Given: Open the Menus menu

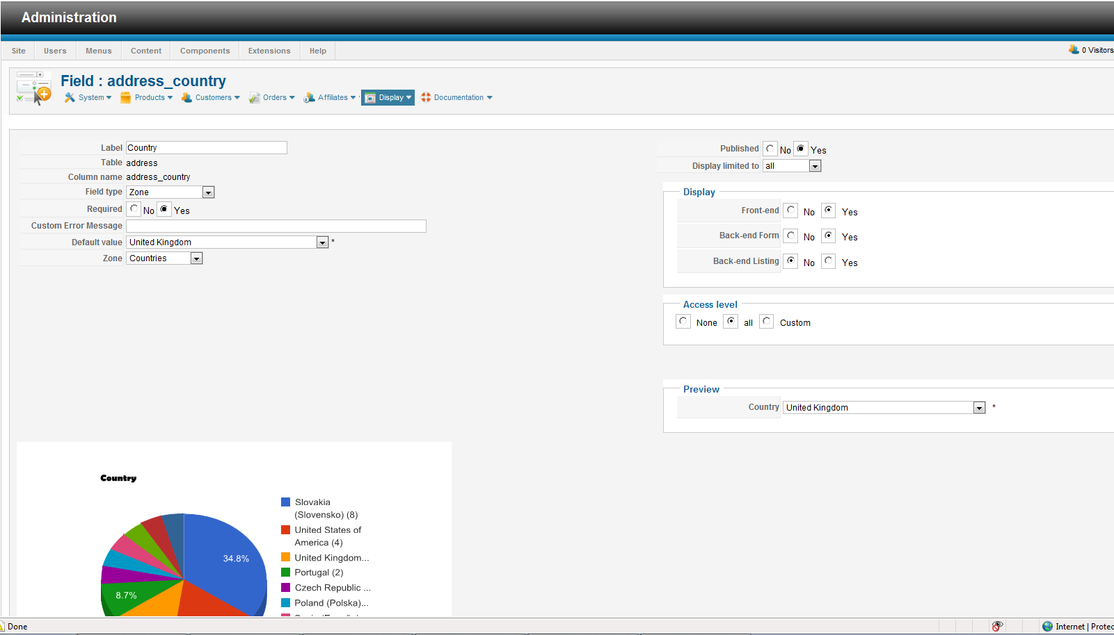Looking at the screenshot, I should [99, 51].
